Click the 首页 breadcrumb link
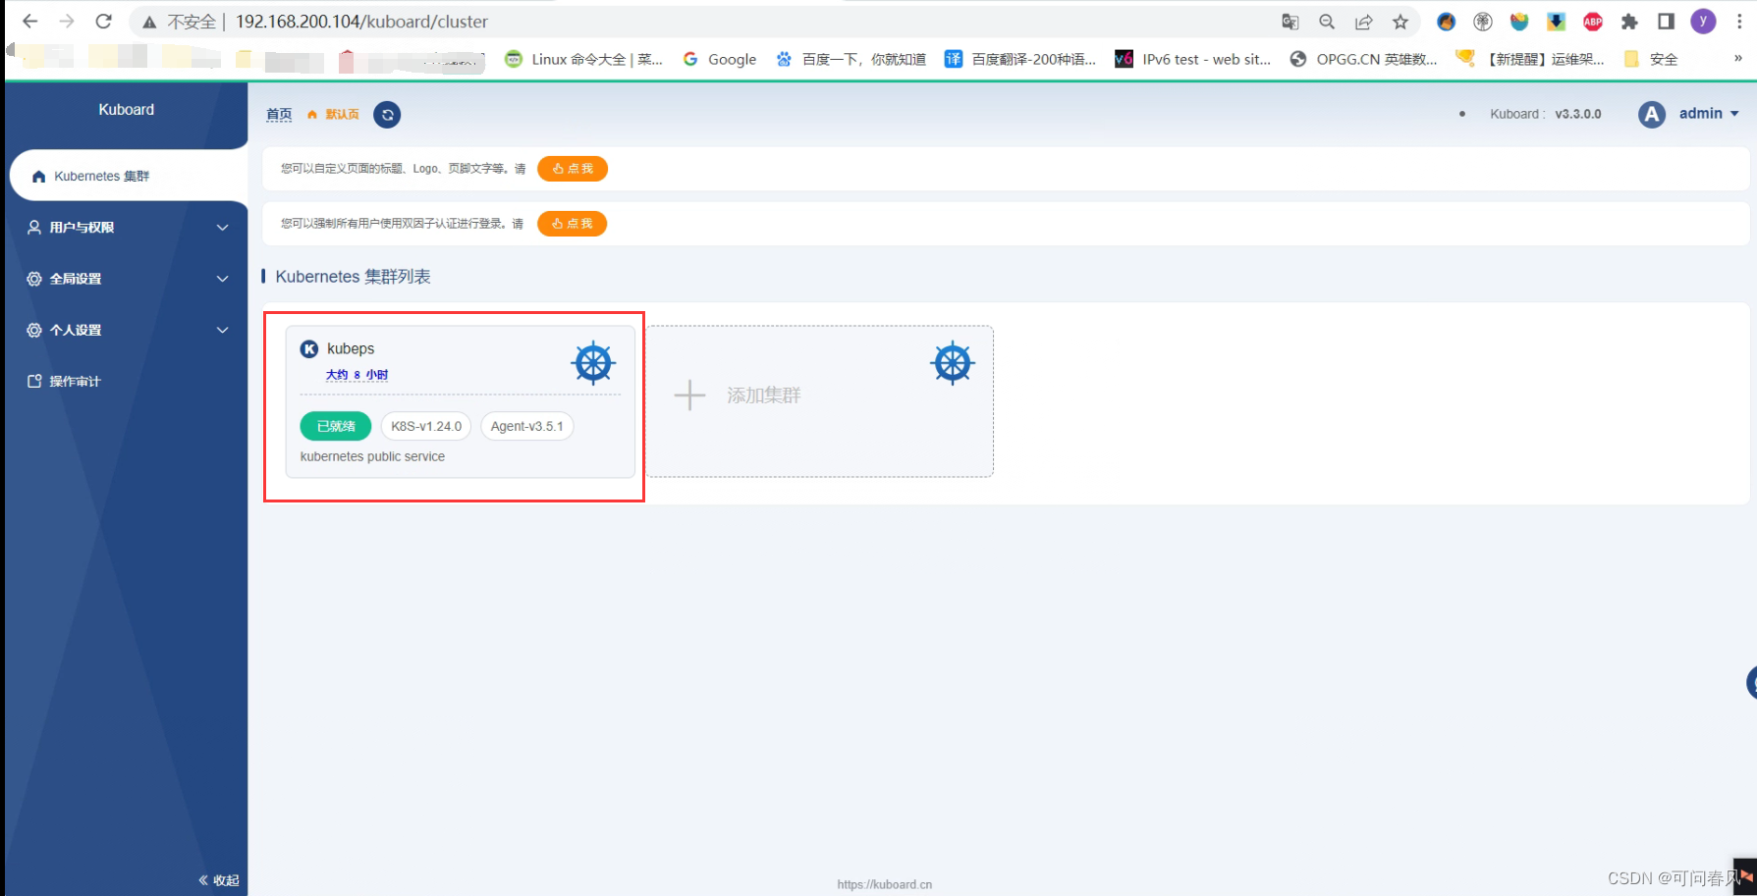The image size is (1757, 896). pyautogui.click(x=279, y=115)
